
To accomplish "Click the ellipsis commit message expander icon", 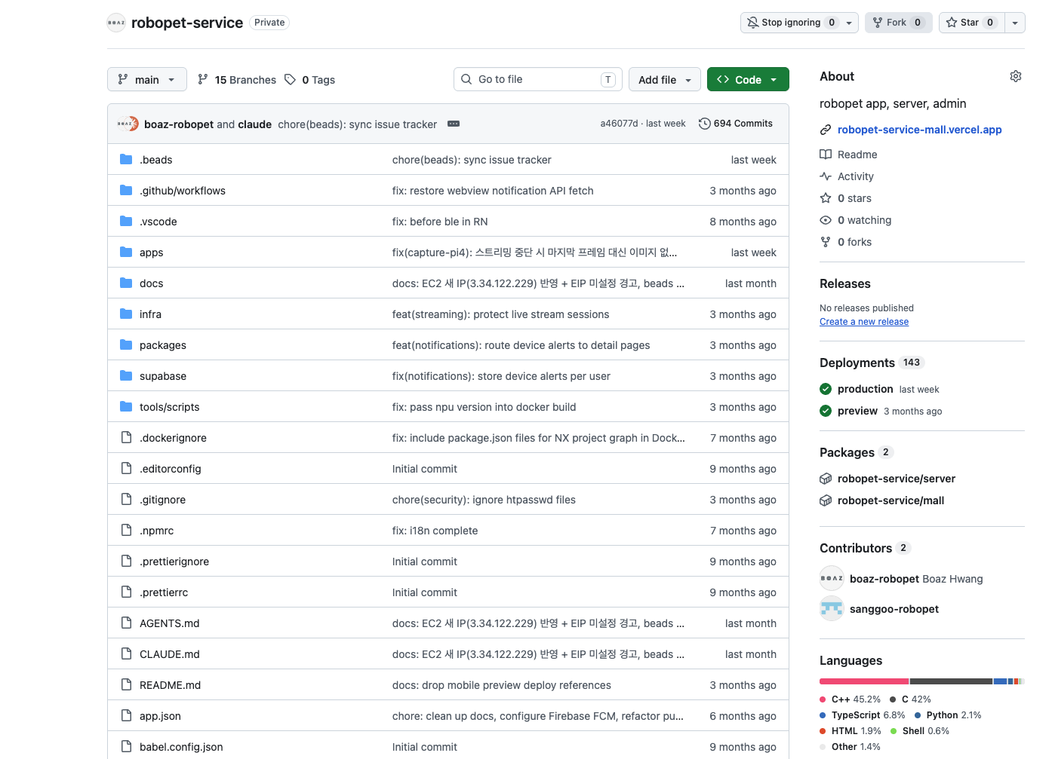I will click(454, 124).
